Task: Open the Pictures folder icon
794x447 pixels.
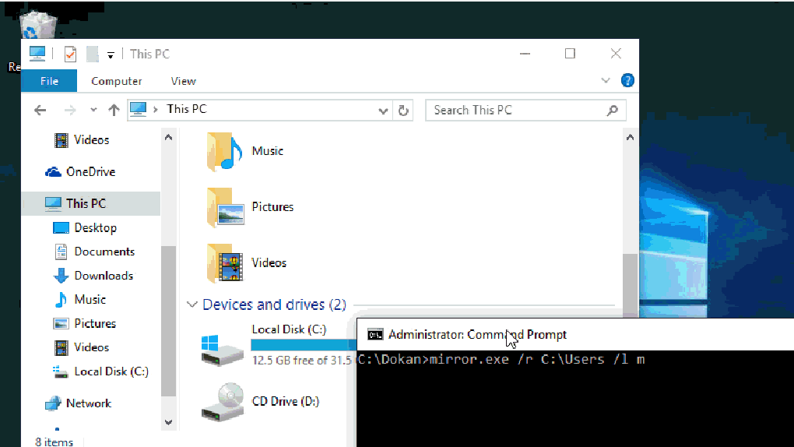Action: [x=225, y=207]
